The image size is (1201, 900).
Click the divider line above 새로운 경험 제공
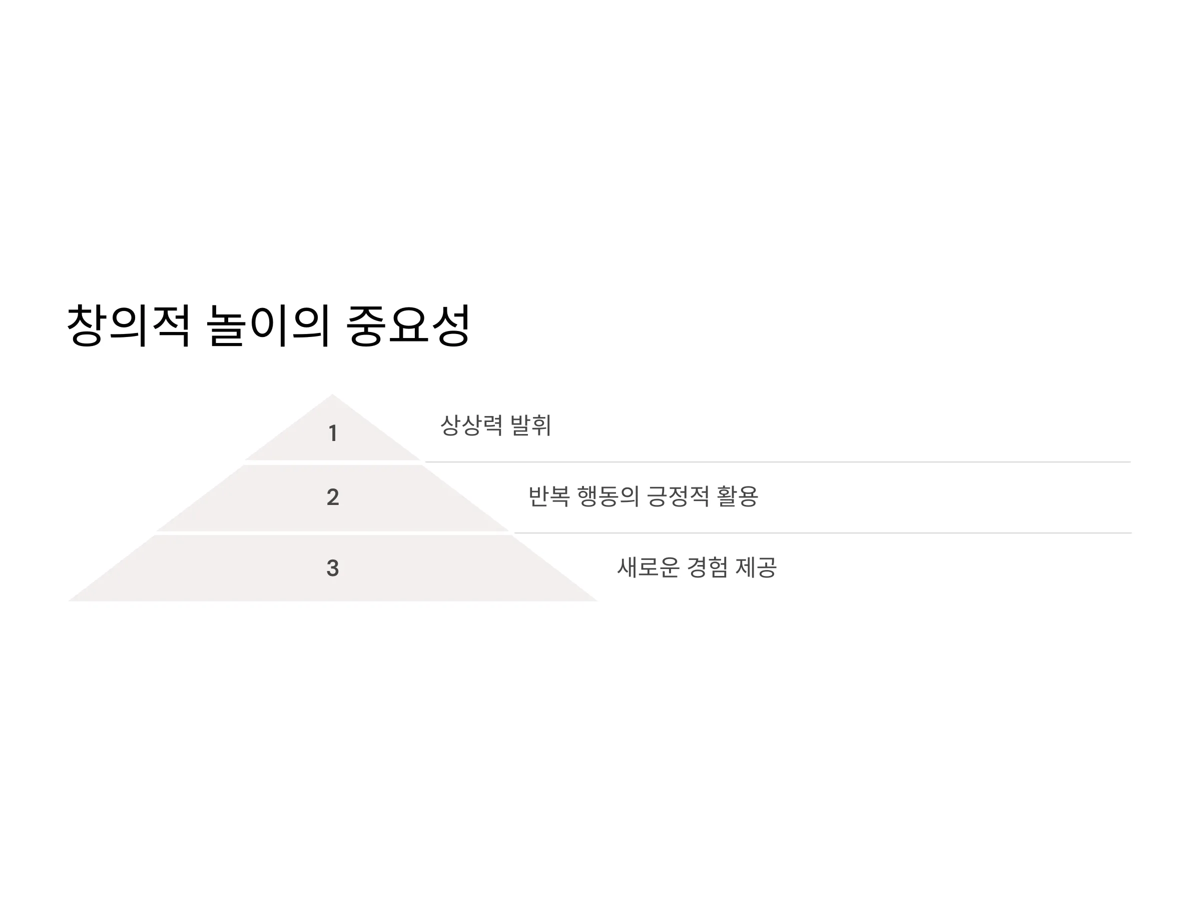823,533
